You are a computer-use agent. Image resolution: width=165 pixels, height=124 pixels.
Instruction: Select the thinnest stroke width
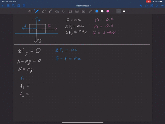point(113,11)
